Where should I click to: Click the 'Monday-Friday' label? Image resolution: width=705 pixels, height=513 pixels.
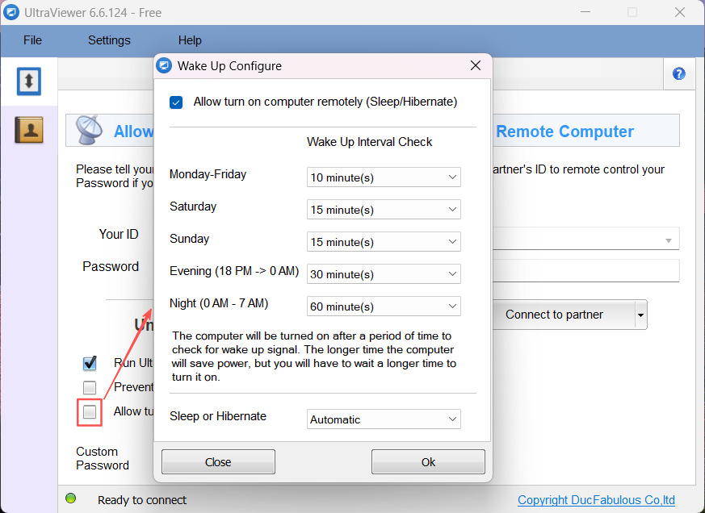pos(208,174)
